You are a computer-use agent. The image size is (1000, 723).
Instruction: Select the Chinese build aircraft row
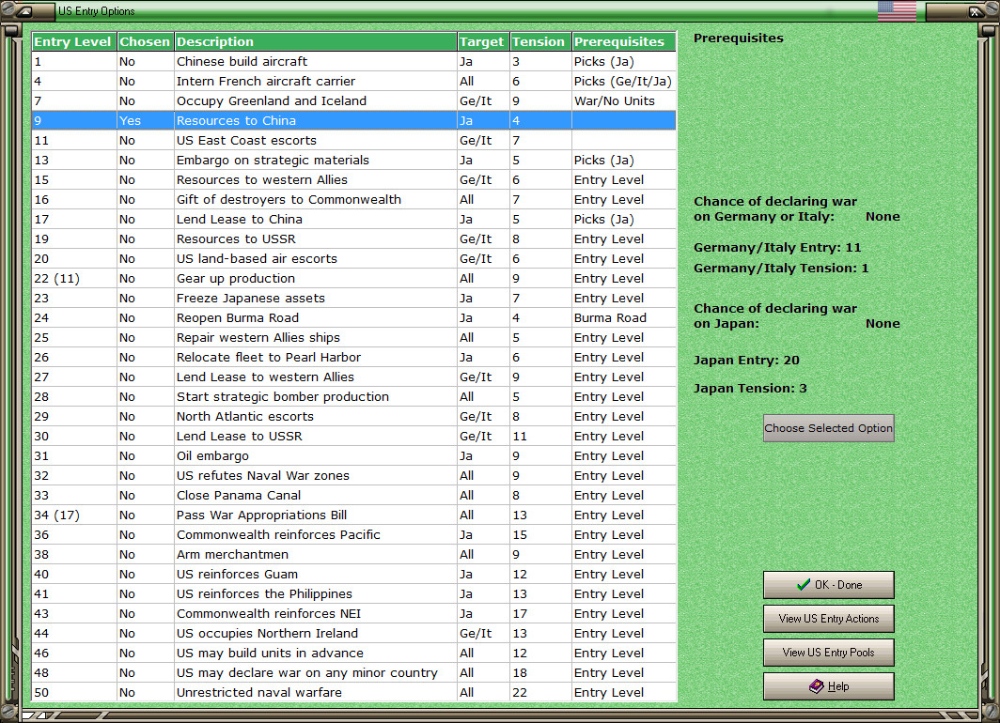tap(354, 62)
